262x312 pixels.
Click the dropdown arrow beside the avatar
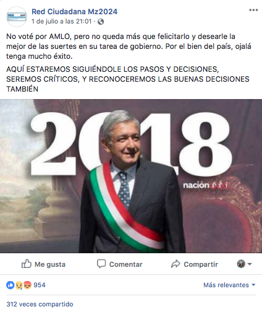250,264
